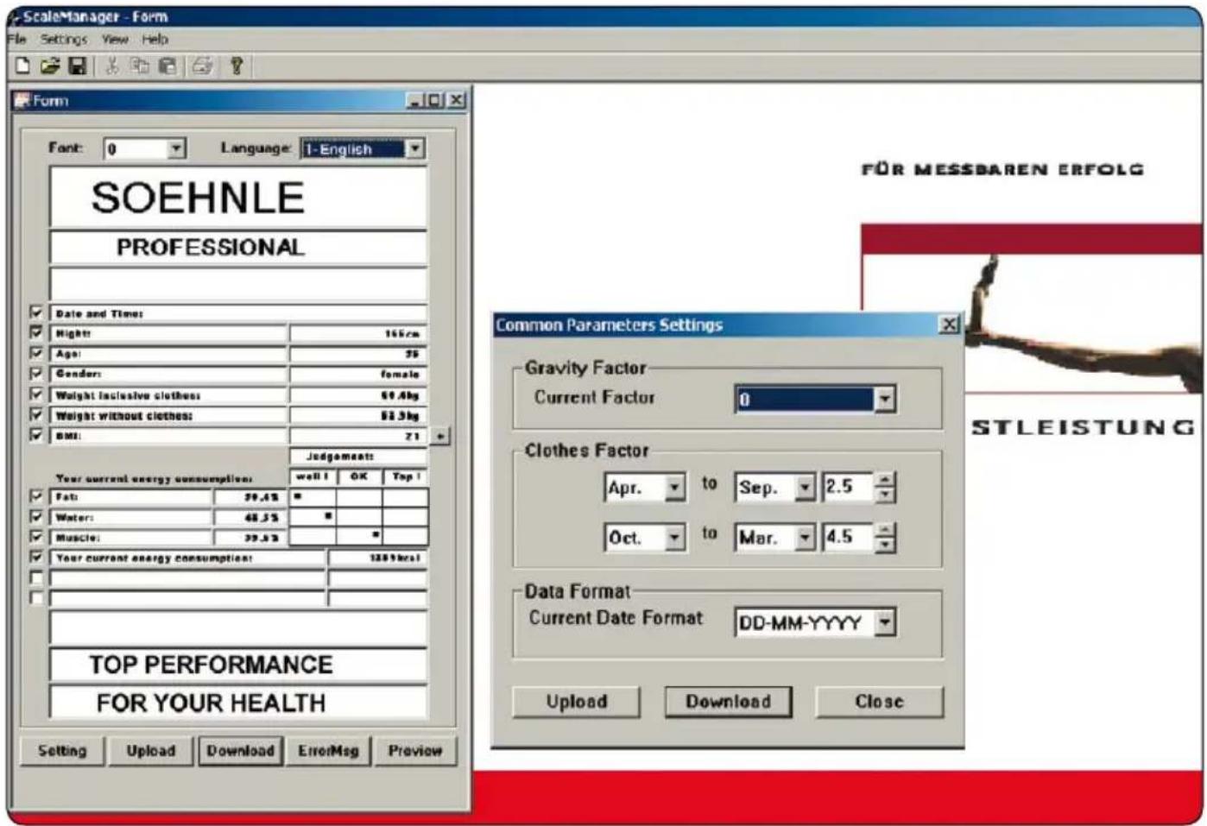Toggle the Age row checkbox
1207x826 pixels.
pyautogui.click(x=36, y=353)
